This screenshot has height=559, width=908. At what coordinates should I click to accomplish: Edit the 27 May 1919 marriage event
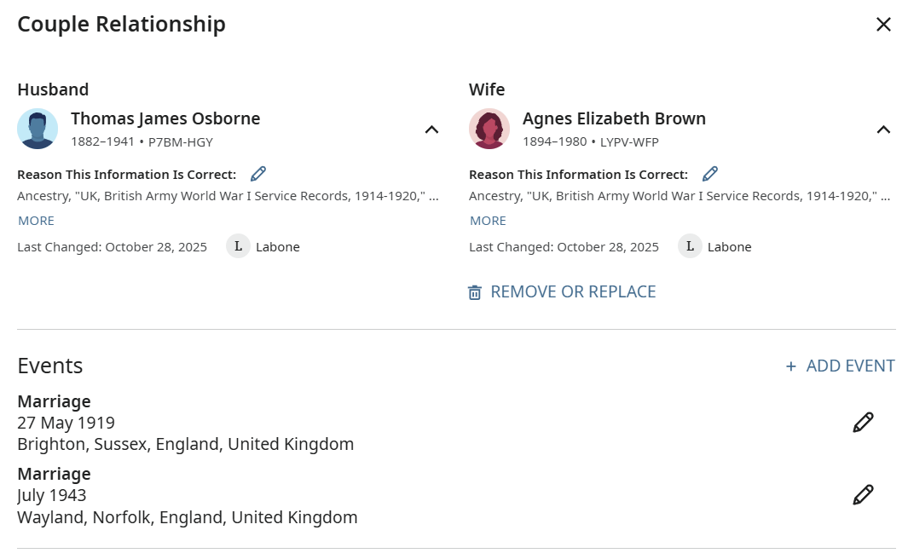pyautogui.click(x=863, y=423)
